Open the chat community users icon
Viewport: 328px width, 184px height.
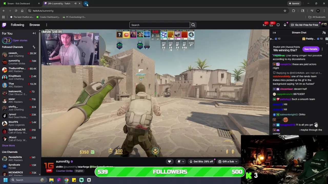[x=324, y=33]
